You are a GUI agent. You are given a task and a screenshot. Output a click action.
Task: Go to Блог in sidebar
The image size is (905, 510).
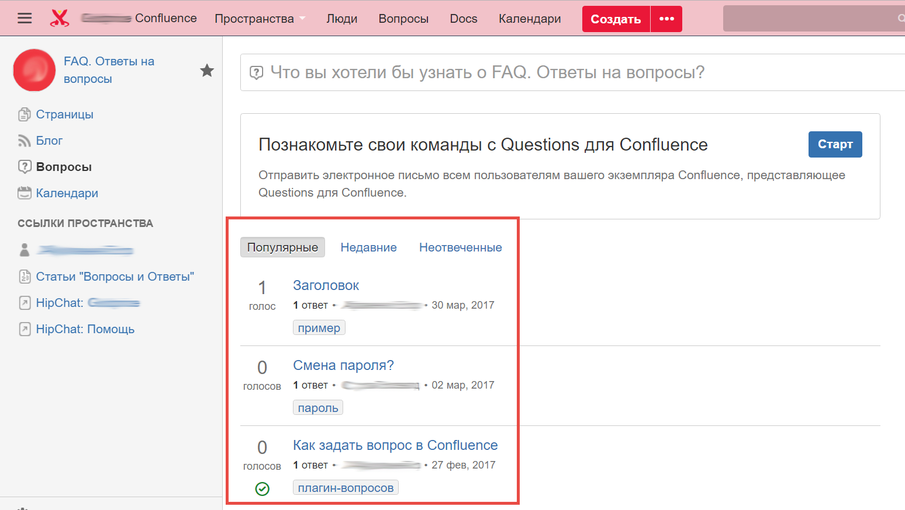[x=49, y=141]
